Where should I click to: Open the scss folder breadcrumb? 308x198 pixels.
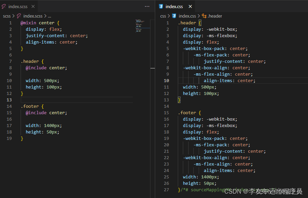tap(6, 16)
